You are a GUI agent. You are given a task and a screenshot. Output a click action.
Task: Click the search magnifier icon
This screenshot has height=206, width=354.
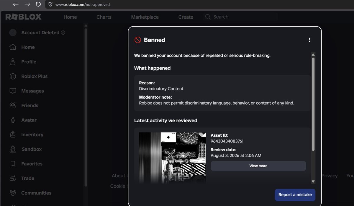208,17
